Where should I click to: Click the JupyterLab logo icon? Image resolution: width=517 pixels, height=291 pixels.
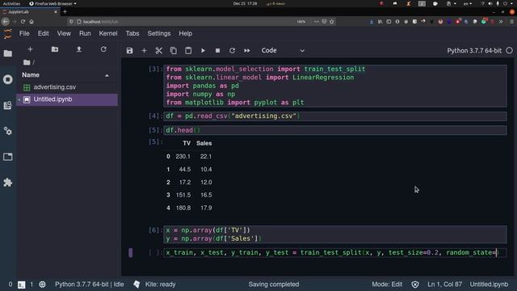7,34
